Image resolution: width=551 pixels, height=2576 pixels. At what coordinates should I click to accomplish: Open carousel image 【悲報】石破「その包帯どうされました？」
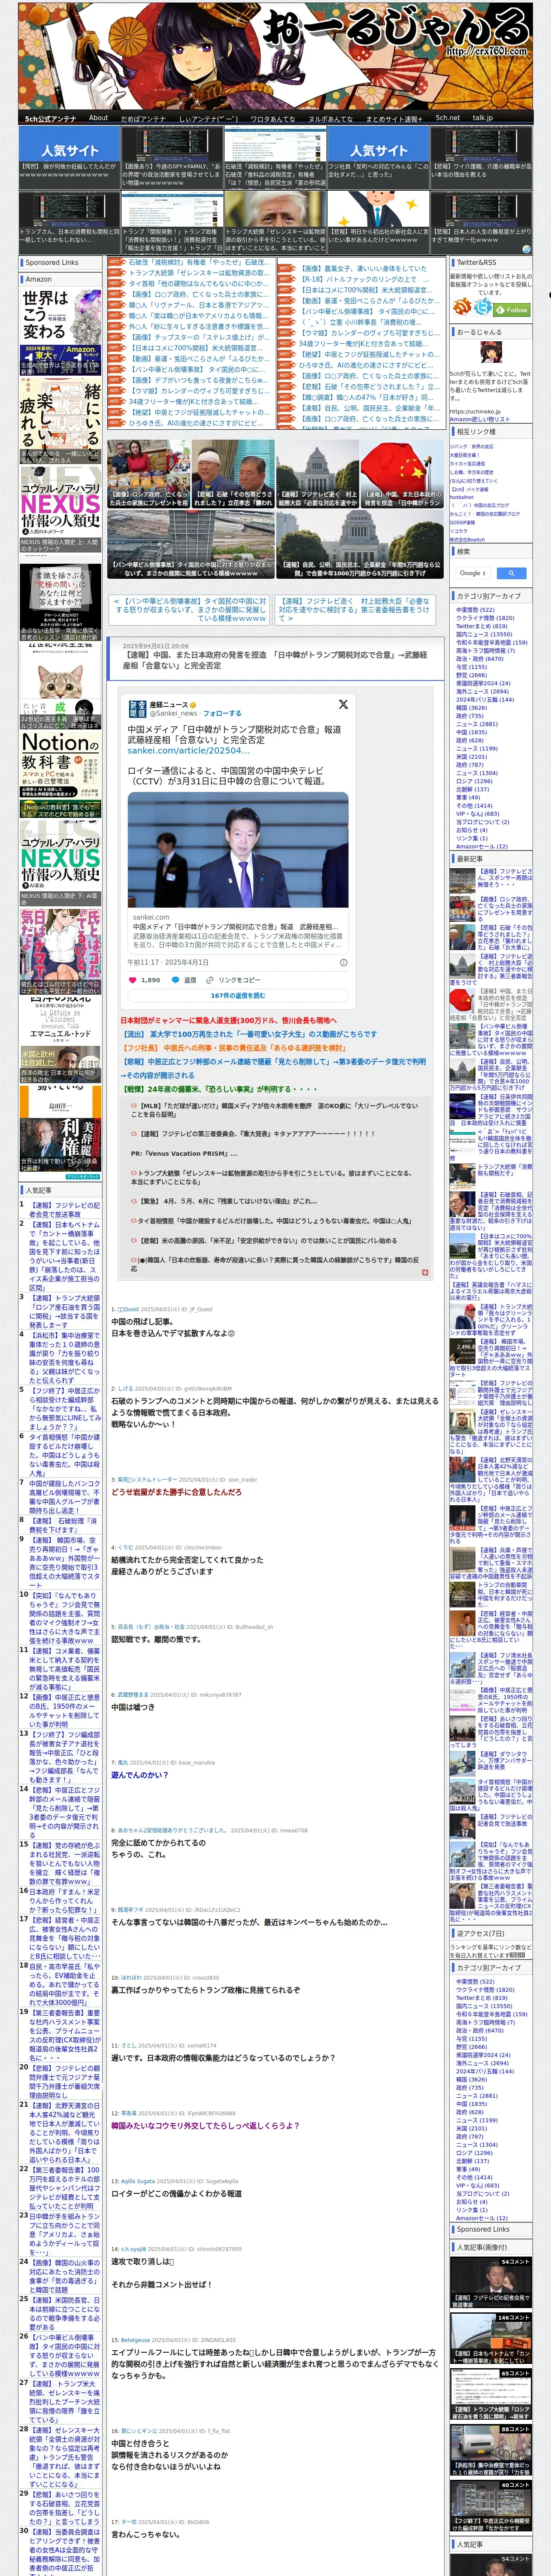tap(233, 475)
